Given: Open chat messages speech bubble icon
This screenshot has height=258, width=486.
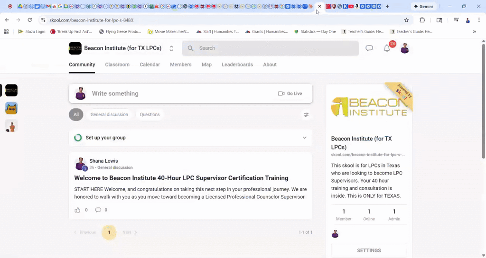Looking at the screenshot, I should tap(369, 48).
